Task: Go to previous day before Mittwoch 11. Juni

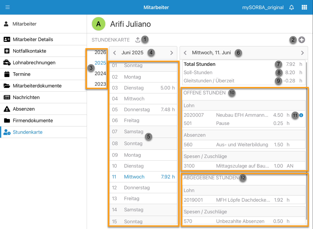Action: tap(185, 53)
